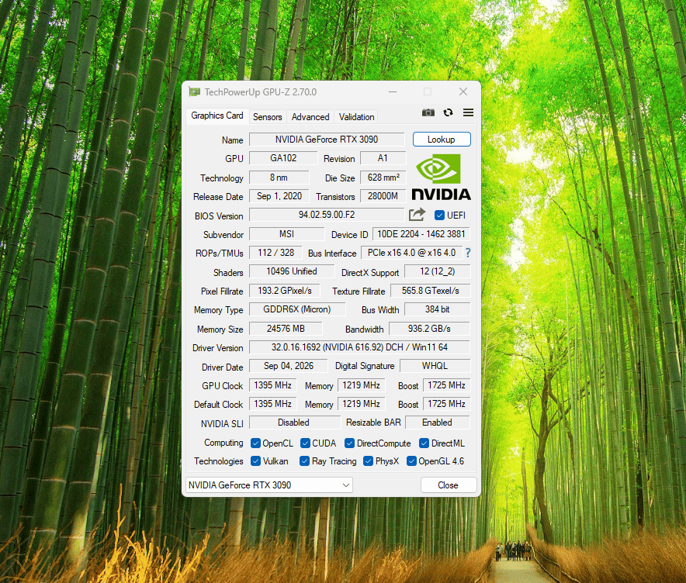Click the Bus Width value 384 bit
The width and height of the screenshot is (686, 583).
pos(438,309)
